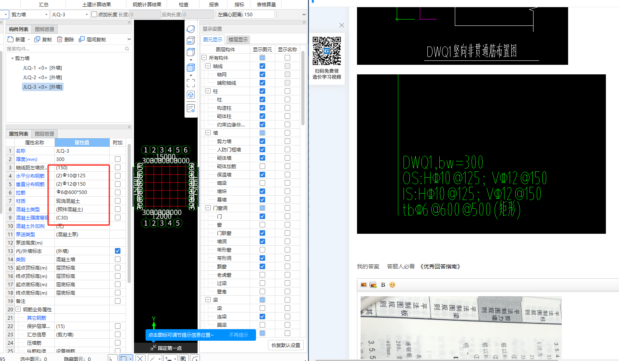
Task: Collapse the 钢筋业务属性 property group
Action: [18, 309]
